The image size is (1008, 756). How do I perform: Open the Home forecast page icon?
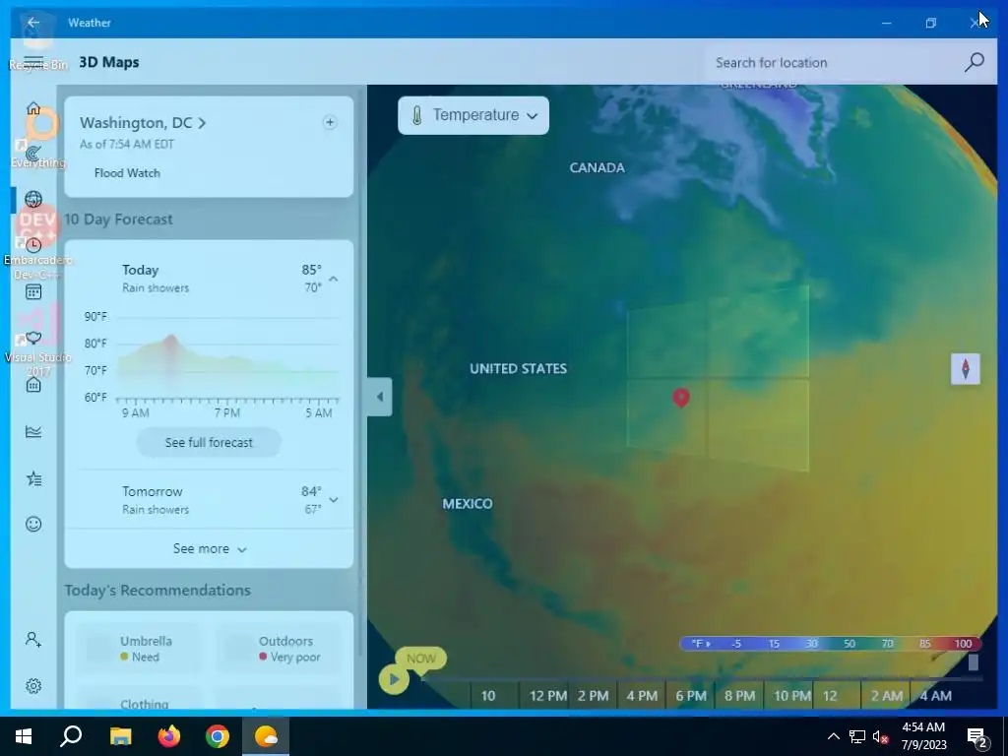point(33,108)
